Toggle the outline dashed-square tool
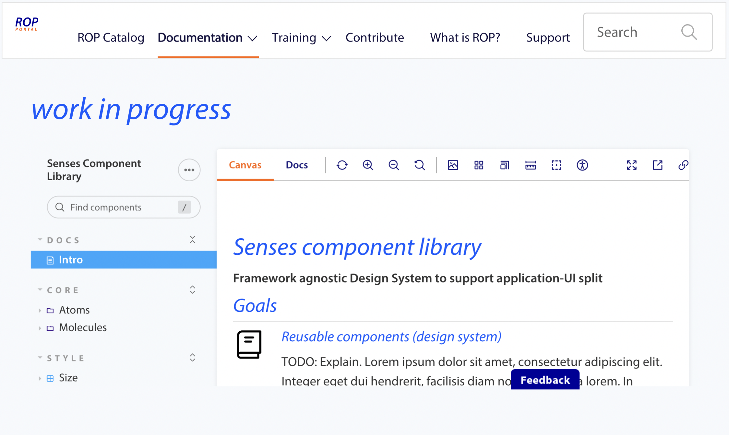This screenshot has width=729, height=435. [x=556, y=165]
